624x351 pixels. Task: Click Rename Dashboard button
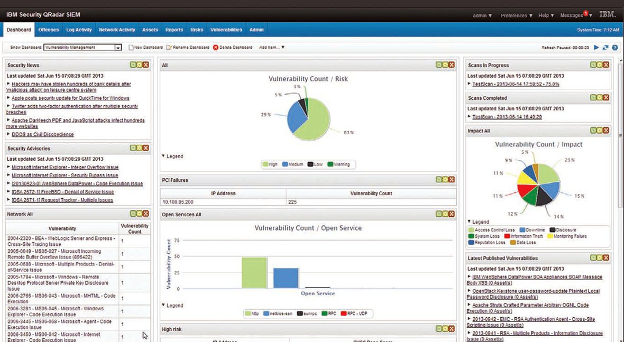coord(188,48)
